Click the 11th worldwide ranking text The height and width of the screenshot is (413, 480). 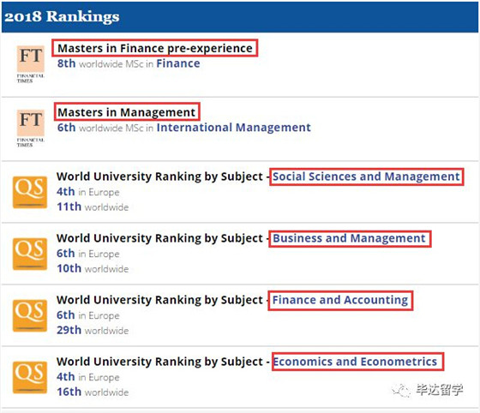[x=93, y=206]
